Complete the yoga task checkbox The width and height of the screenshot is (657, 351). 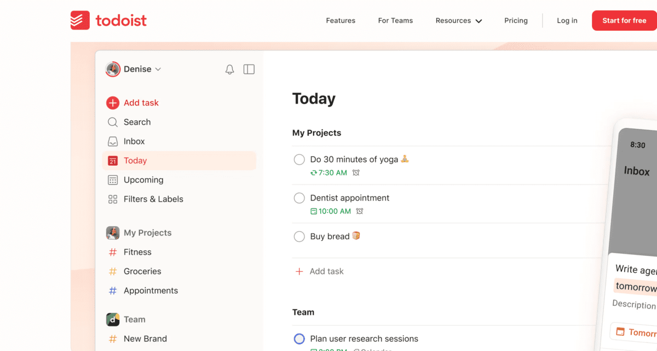pyautogui.click(x=299, y=160)
